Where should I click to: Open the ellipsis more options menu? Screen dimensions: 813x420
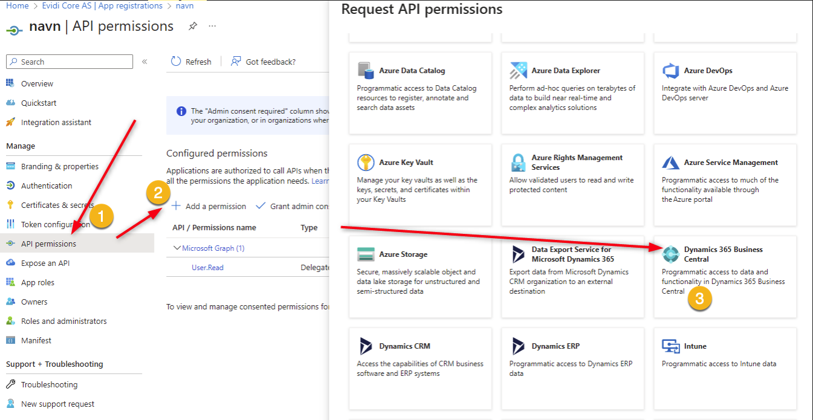(212, 27)
